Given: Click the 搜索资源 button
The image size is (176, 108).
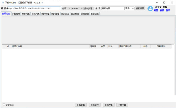Looking at the screenshot, I should pyautogui.click(x=140, y=8).
